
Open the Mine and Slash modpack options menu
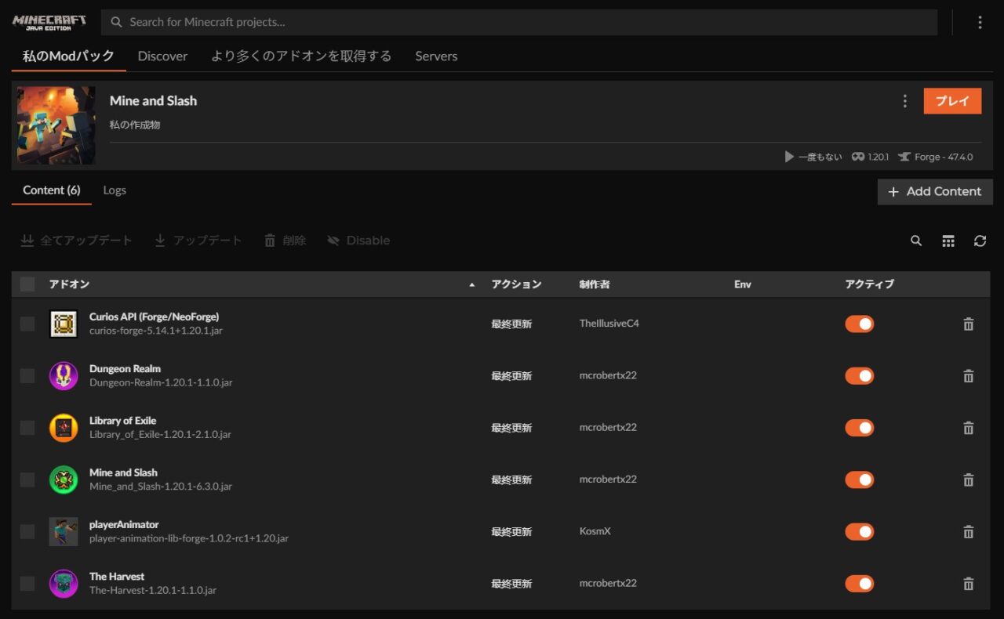tap(904, 101)
